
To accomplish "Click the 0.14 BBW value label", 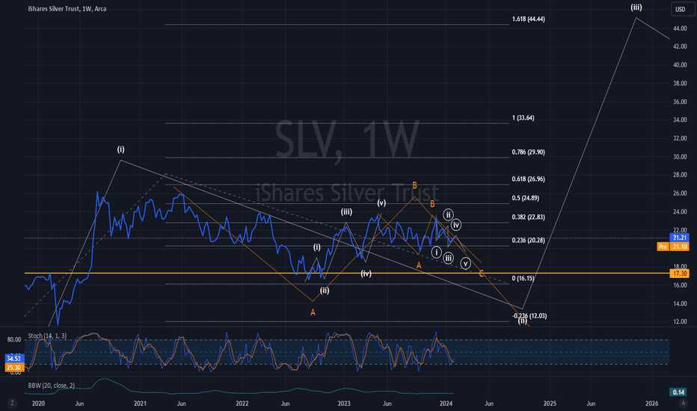I will [x=678, y=392].
